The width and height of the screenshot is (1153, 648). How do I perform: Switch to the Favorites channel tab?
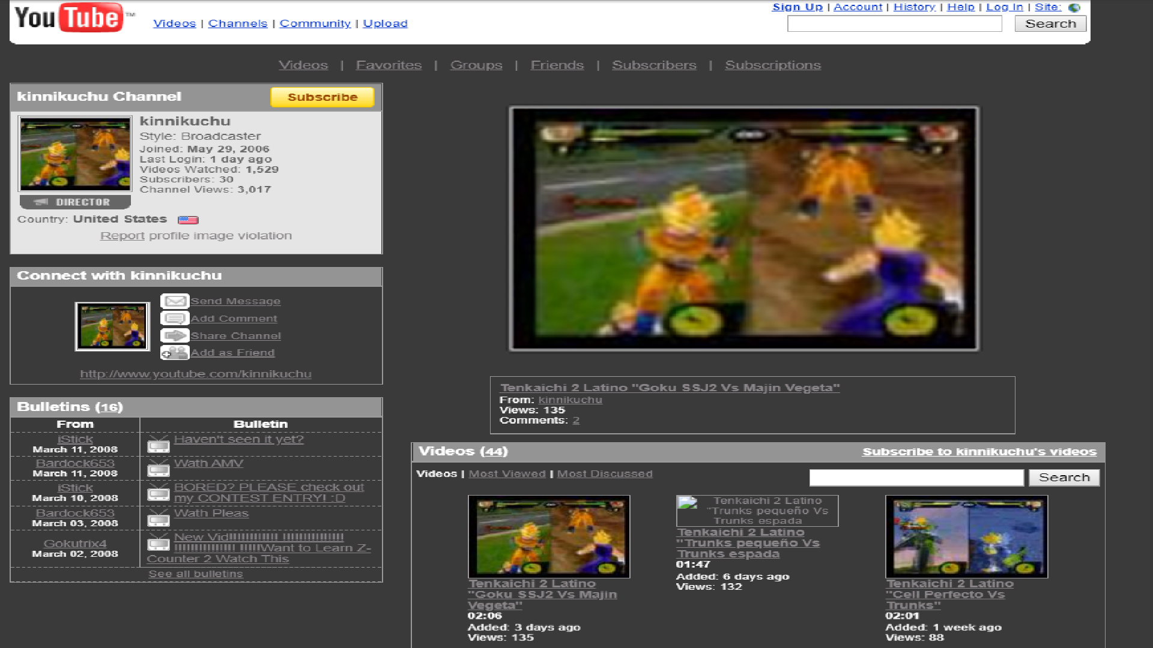coord(389,65)
